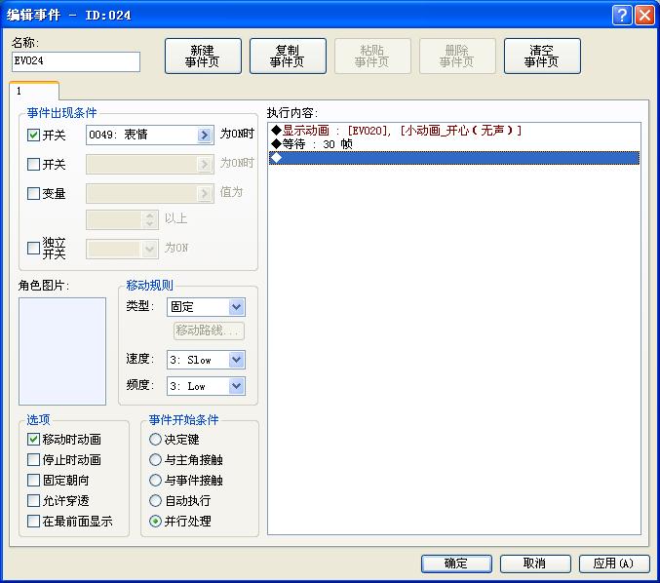Select 与主角接触 start condition
Image resolution: width=660 pixels, height=583 pixels.
pos(155,459)
